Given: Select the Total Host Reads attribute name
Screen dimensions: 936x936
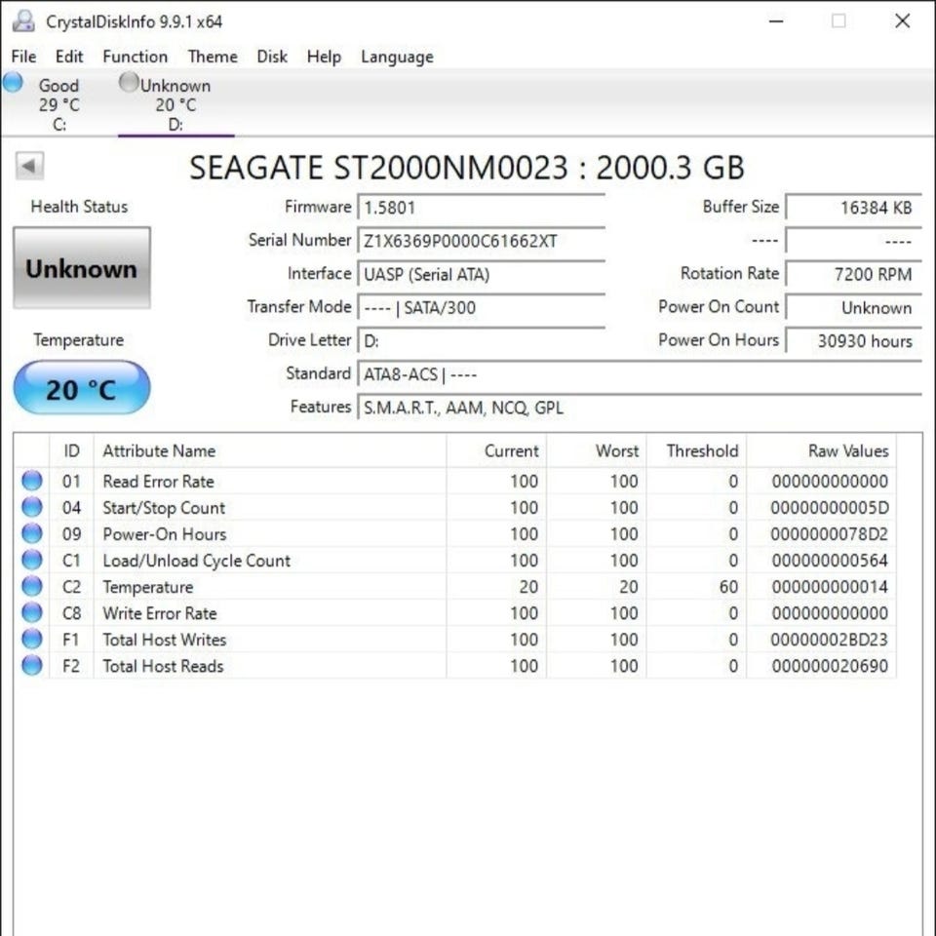Looking at the screenshot, I should [x=163, y=666].
